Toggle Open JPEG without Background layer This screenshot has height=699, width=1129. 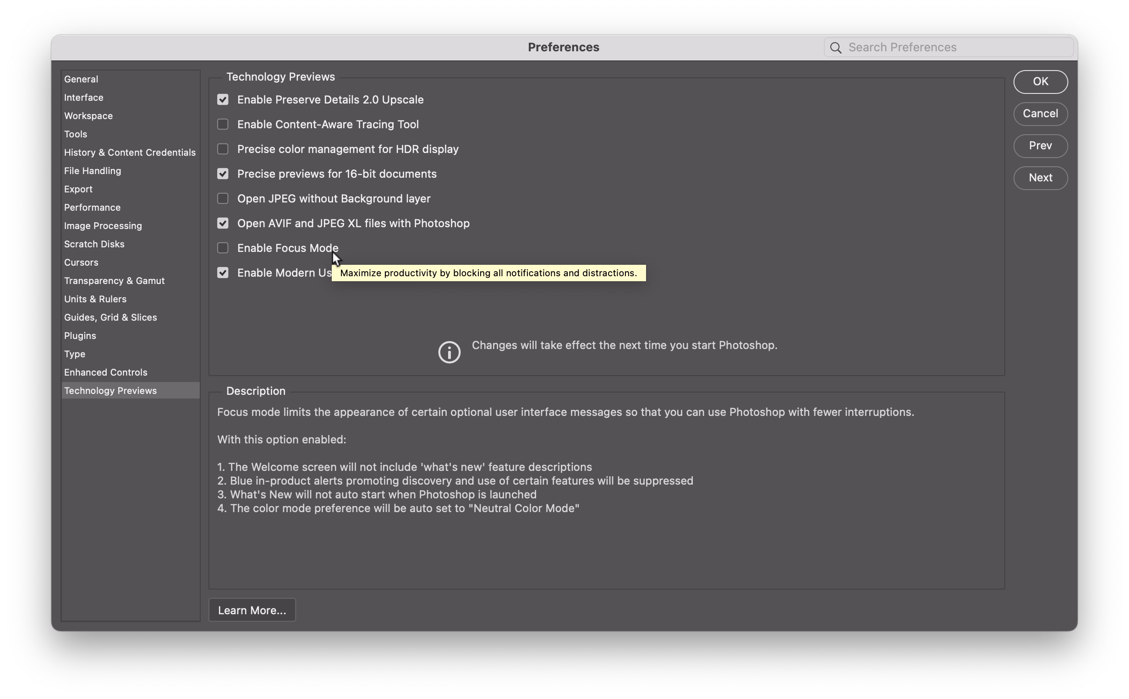coord(223,199)
